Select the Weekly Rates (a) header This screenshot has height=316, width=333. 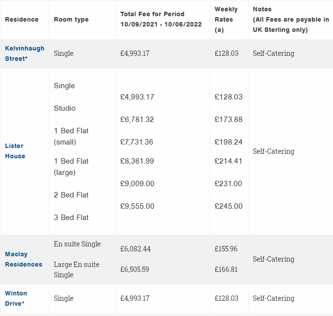[226, 20]
